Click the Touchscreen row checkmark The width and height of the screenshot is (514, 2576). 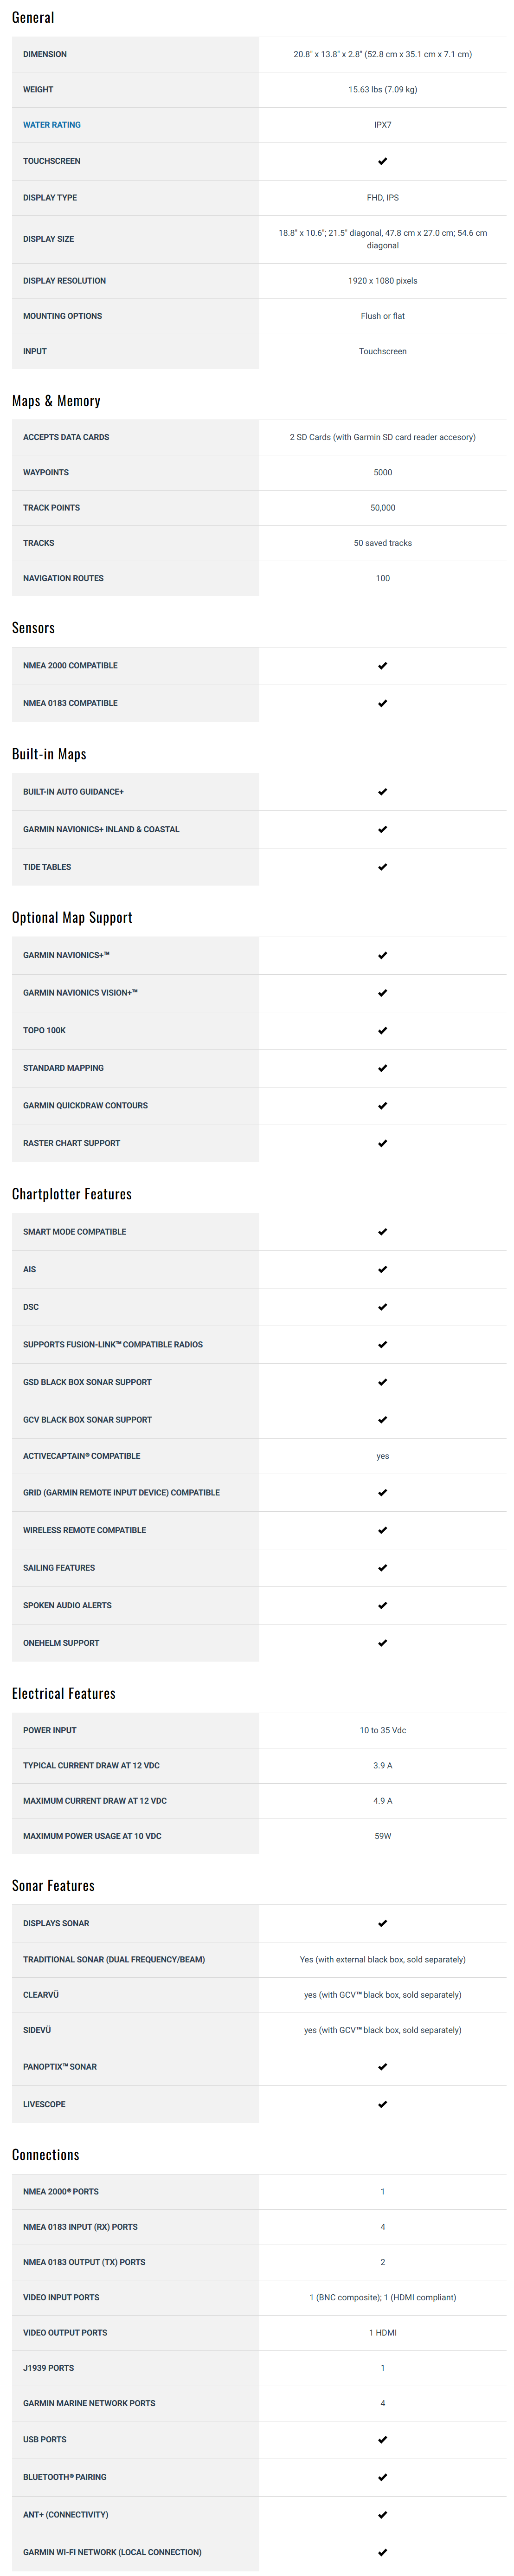[382, 161]
